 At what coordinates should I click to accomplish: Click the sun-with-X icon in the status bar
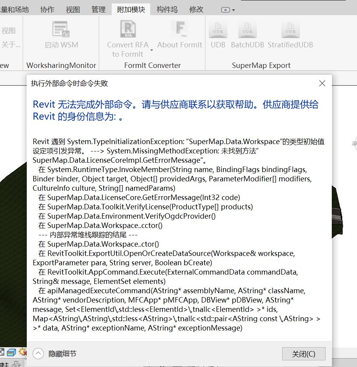click(x=23, y=352)
